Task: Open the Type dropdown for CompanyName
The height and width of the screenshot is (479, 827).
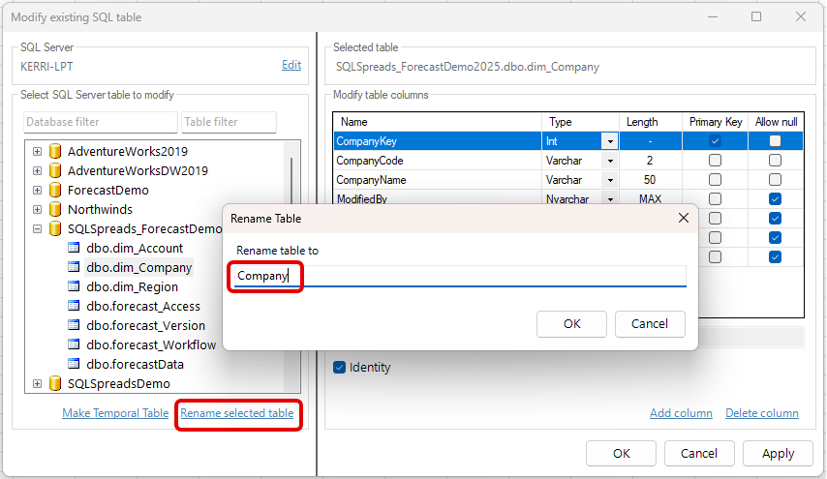Action: click(x=610, y=180)
